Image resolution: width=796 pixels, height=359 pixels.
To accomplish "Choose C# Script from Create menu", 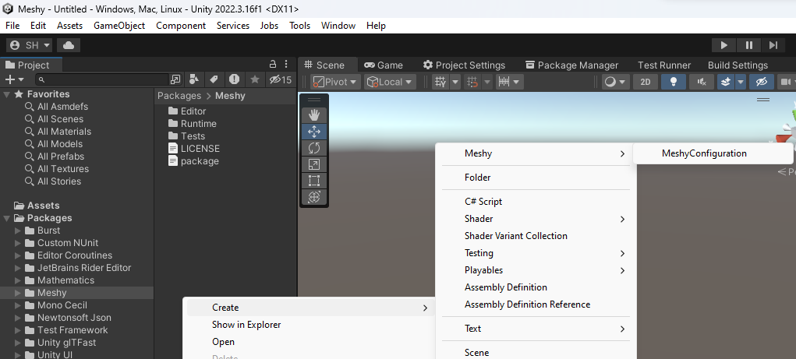I will [536, 201].
